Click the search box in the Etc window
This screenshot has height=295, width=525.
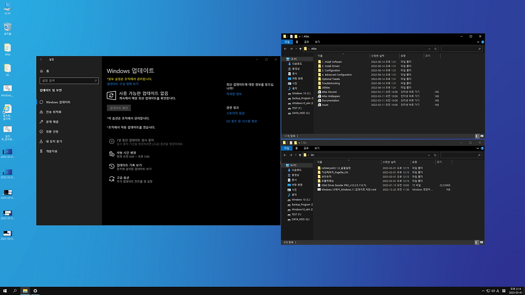[x=460, y=155]
